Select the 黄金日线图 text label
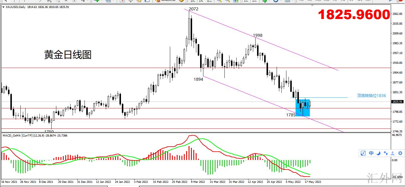The image size is (405, 187). click(x=68, y=55)
